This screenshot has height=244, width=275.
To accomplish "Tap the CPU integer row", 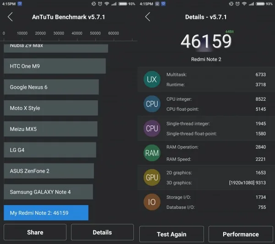I will click(216, 99).
